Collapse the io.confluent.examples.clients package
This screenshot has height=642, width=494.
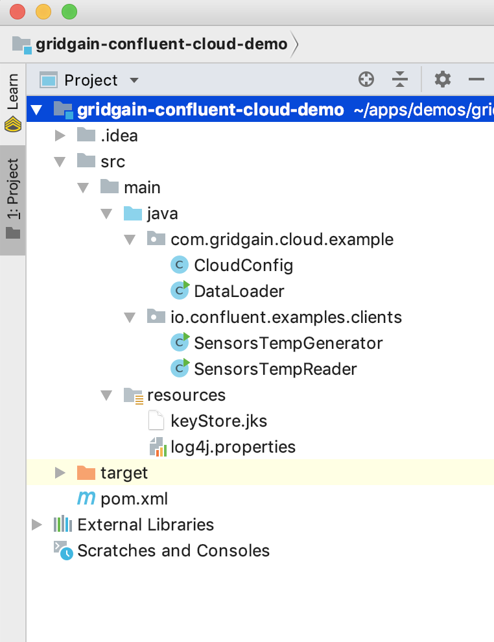tap(130, 317)
